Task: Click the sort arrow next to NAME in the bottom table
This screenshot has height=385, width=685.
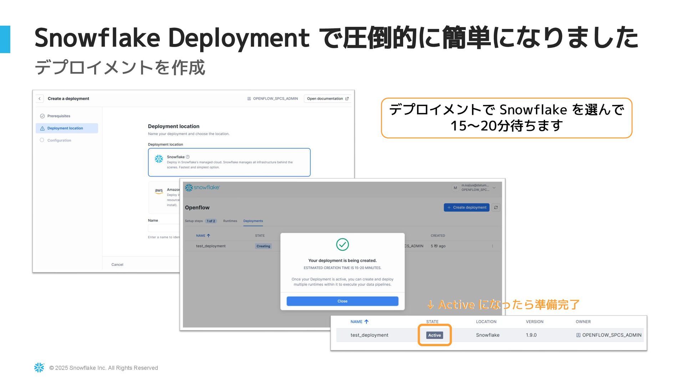Action: [x=366, y=322]
